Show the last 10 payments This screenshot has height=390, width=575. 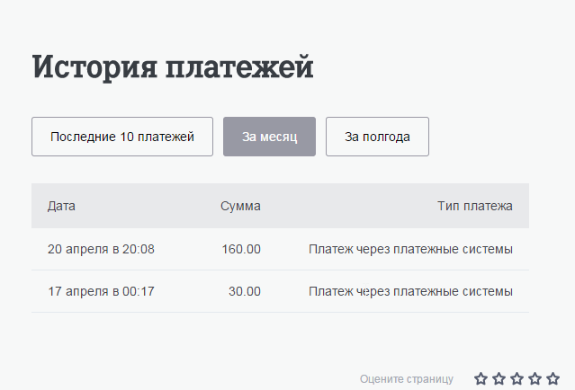[122, 137]
